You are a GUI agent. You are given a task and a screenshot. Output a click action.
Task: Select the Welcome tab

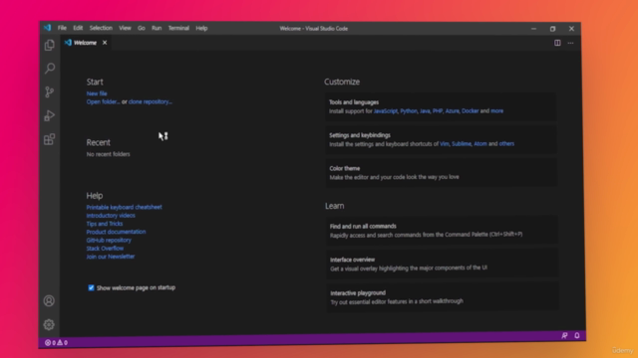[x=85, y=43]
